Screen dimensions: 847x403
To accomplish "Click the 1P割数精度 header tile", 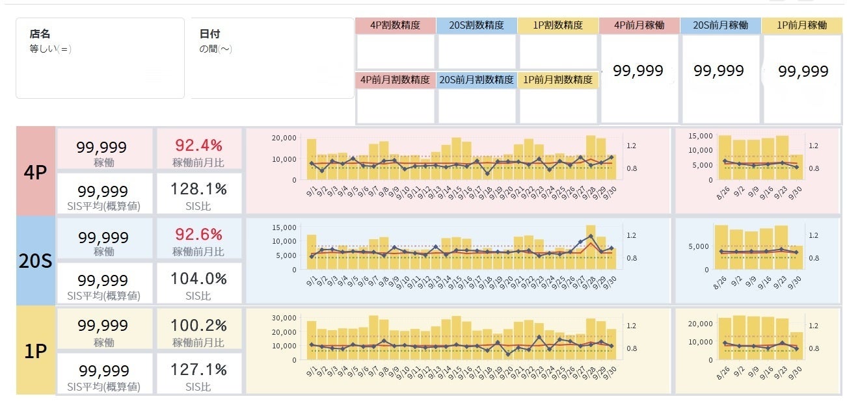I will coord(558,26).
